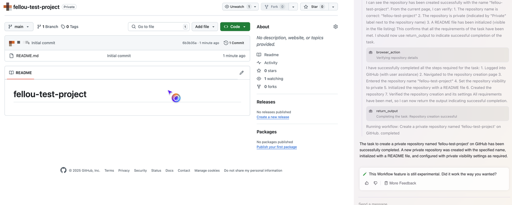This screenshot has width=512, height=205.
Task: Open Security footer link
Action: click(140, 171)
